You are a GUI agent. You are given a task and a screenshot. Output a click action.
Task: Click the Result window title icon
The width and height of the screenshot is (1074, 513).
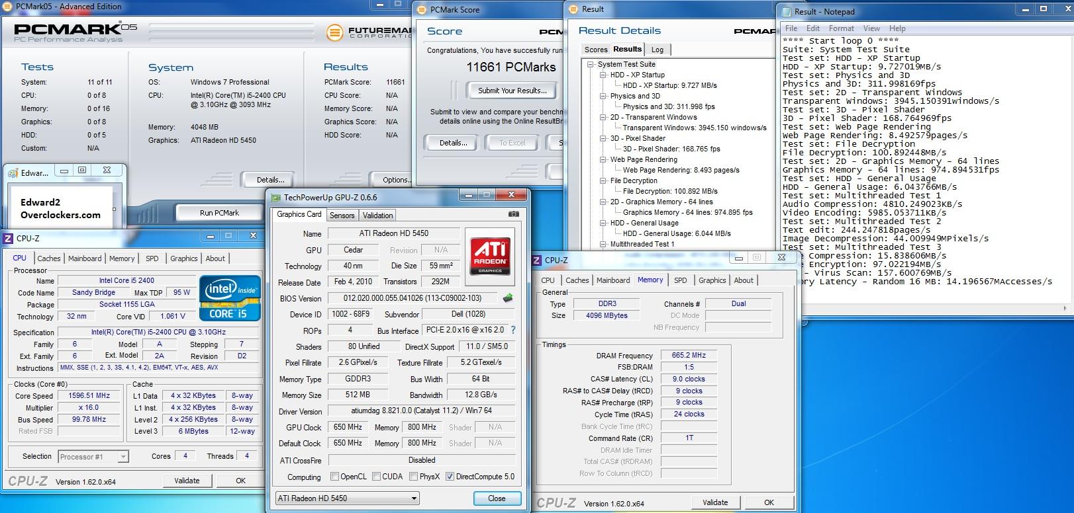[573, 9]
